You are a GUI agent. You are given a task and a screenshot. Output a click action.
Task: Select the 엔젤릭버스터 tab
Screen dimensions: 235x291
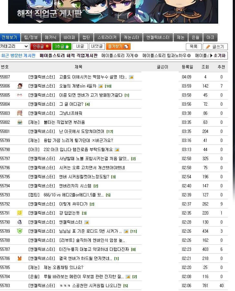click(x=158, y=38)
